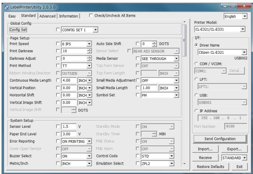Image resolution: width=253 pixels, height=174 pixels.
Task: Click the Small Media Length value field
Action: (x=149, y=88)
